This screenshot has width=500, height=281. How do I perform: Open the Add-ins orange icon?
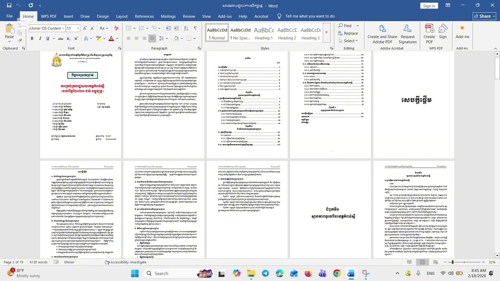462,28
